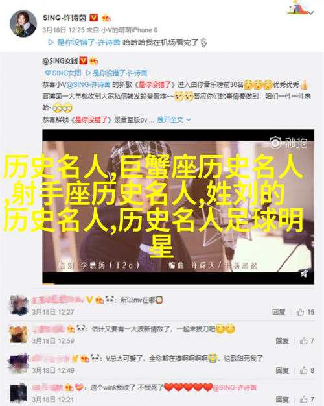Image resolution: width=324 pixels, height=406 pixels.
Task: Reply to the 估计又要有一大波新情敌了 comment
Action: [282, 340]
